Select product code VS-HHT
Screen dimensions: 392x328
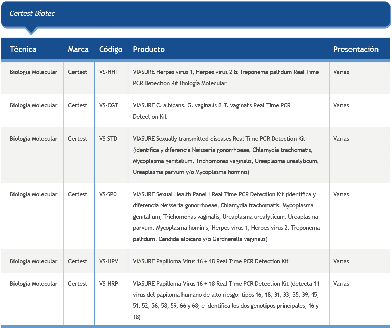[109, 72]
